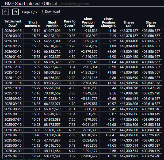Viewport: 164px width, 160px height.
Task: Sort by Short Interest % header
Action: click(x=33, y=24)
